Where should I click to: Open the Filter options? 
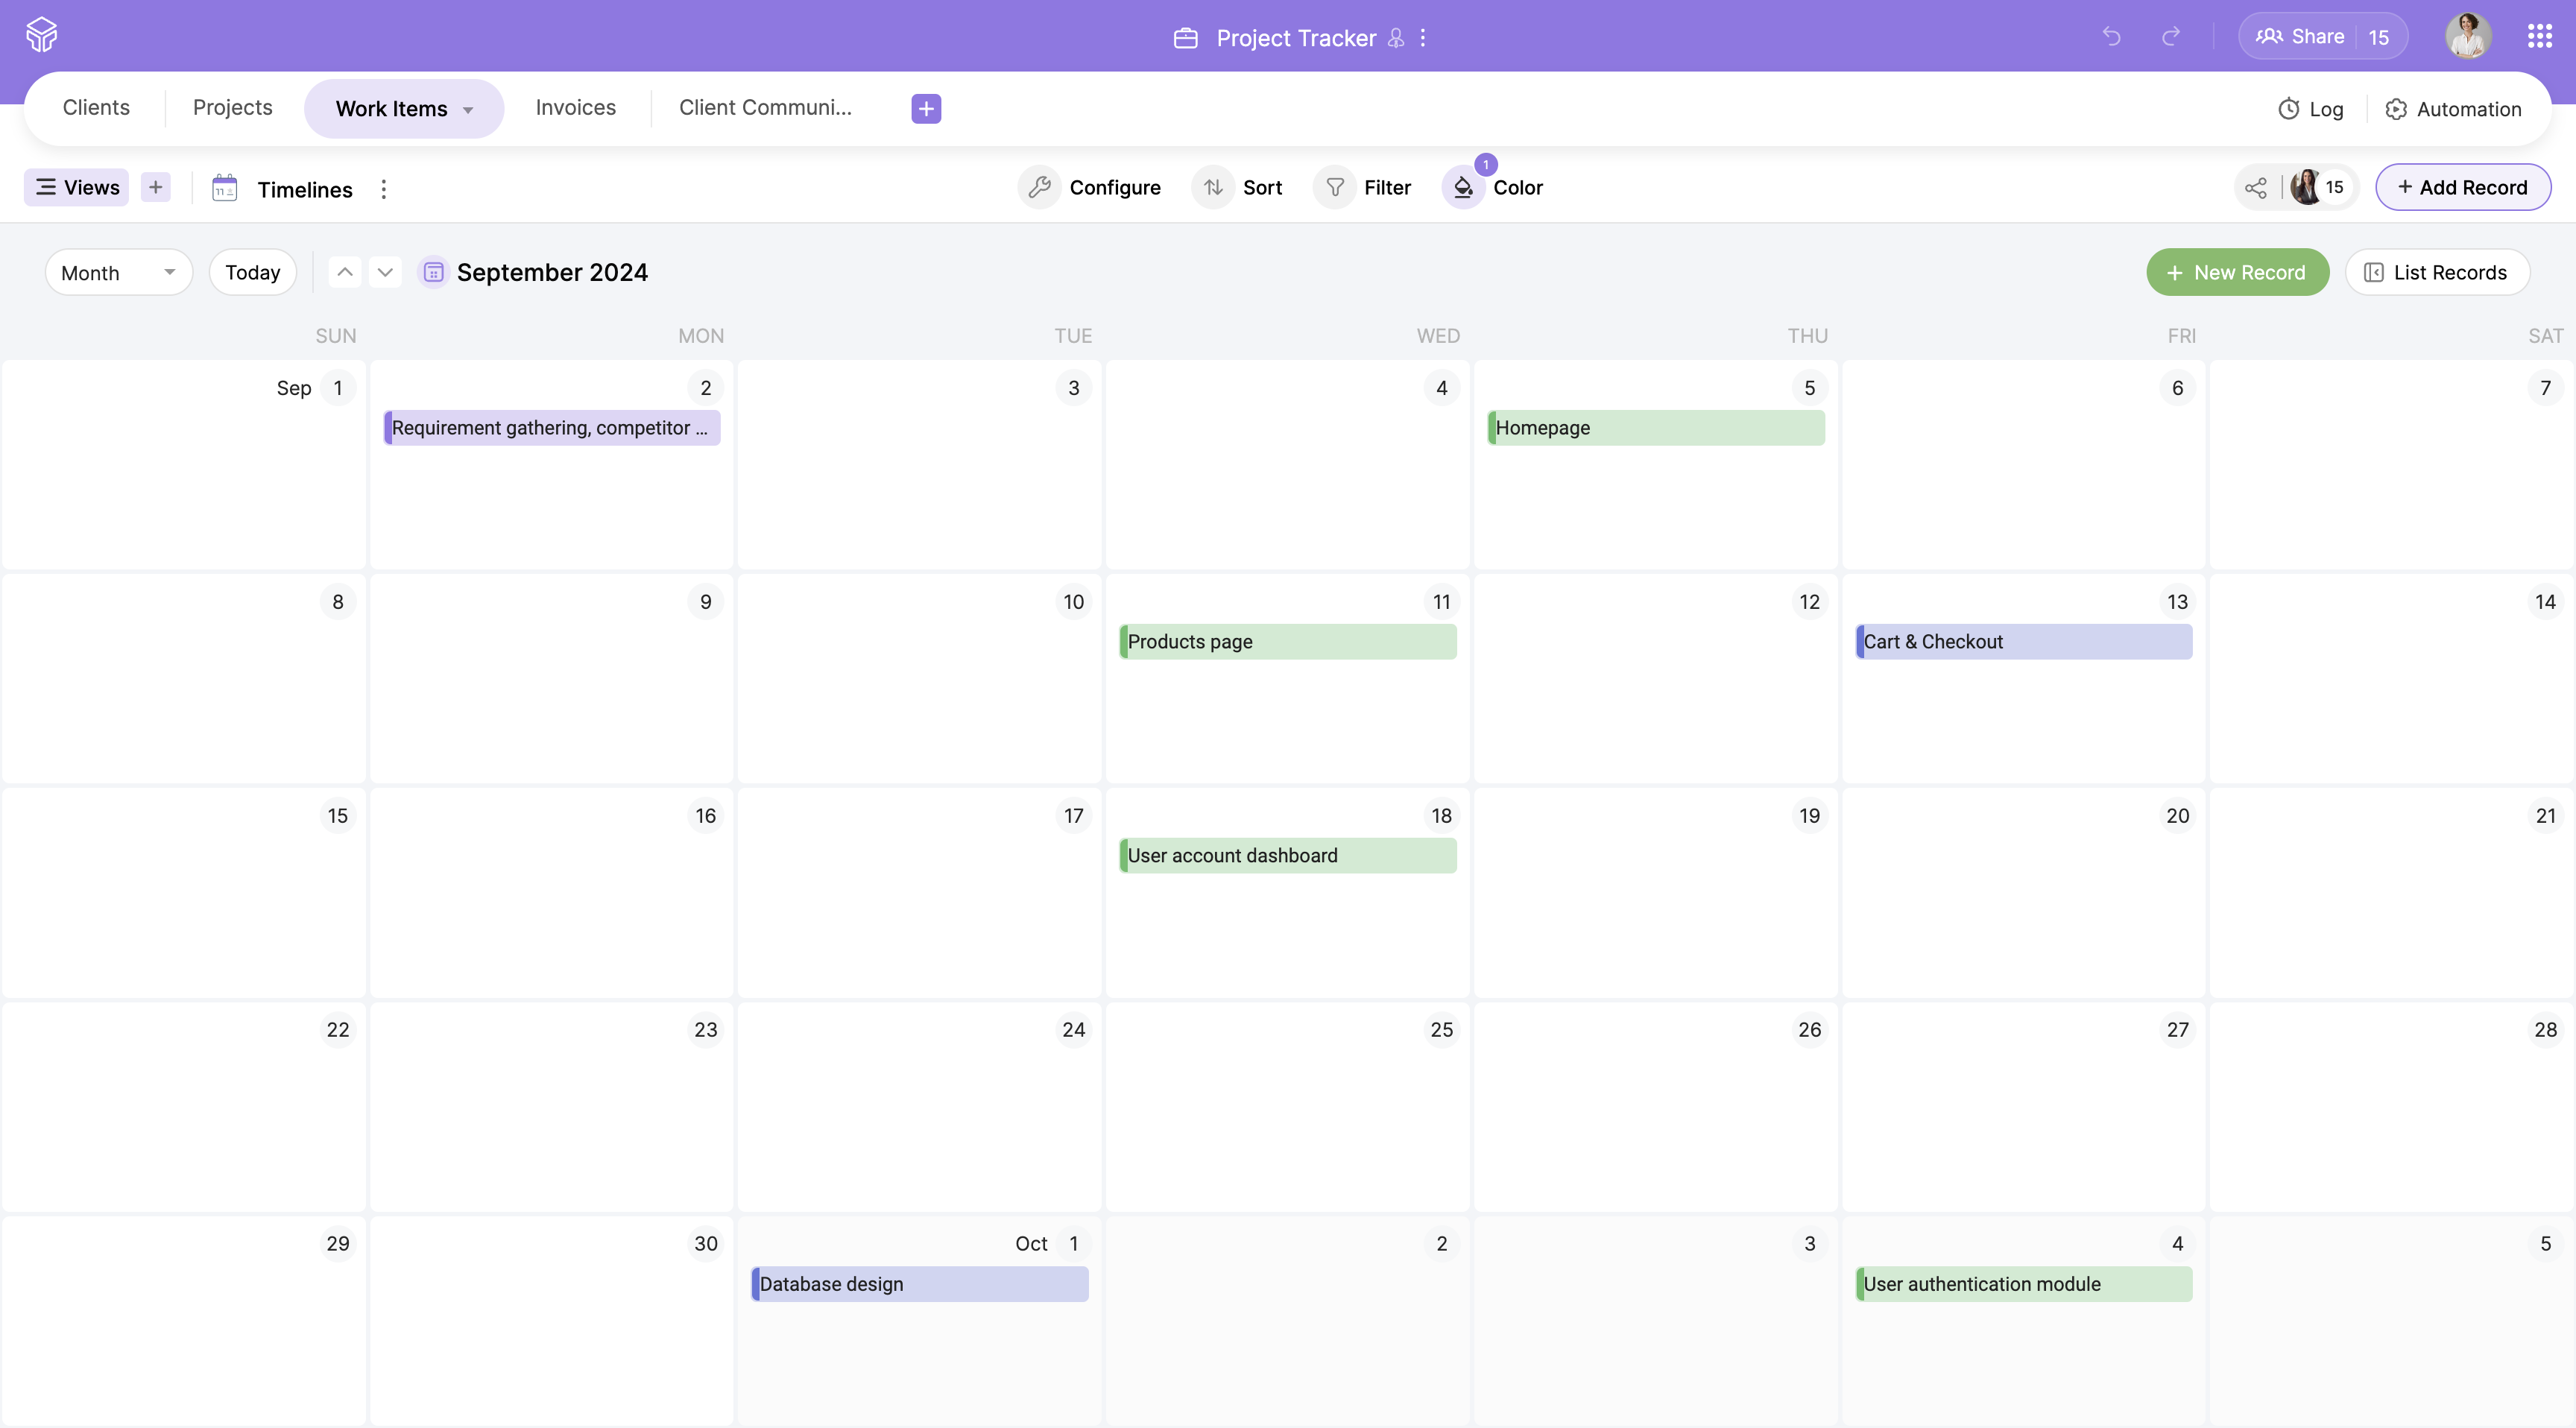point(1362,187)
